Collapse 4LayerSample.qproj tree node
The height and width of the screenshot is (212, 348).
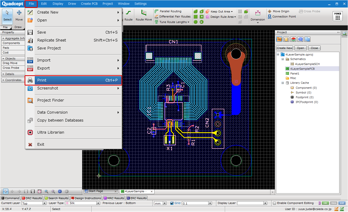[x=278, y=54]
